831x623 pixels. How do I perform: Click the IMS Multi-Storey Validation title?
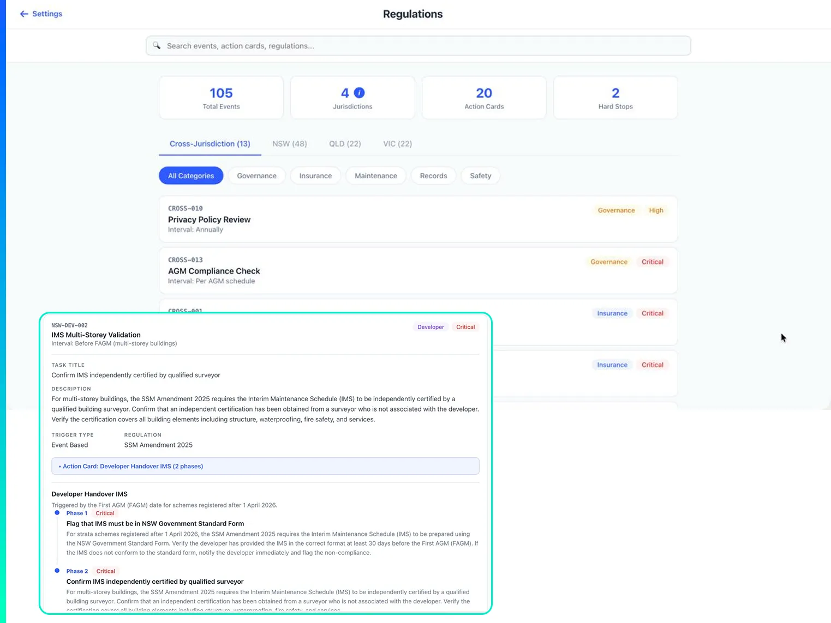[96, 335]
